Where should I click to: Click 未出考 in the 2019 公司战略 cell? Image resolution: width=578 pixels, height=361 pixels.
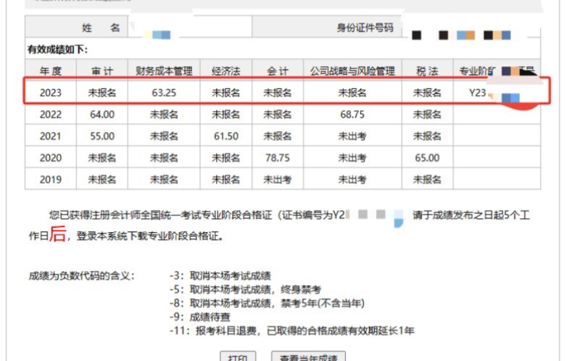pyautogui.click(x=352, y=180)
